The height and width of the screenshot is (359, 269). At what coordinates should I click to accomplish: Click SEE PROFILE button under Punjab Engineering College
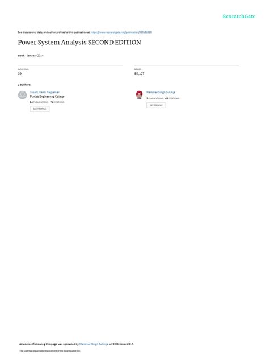(x=40, y=108)
